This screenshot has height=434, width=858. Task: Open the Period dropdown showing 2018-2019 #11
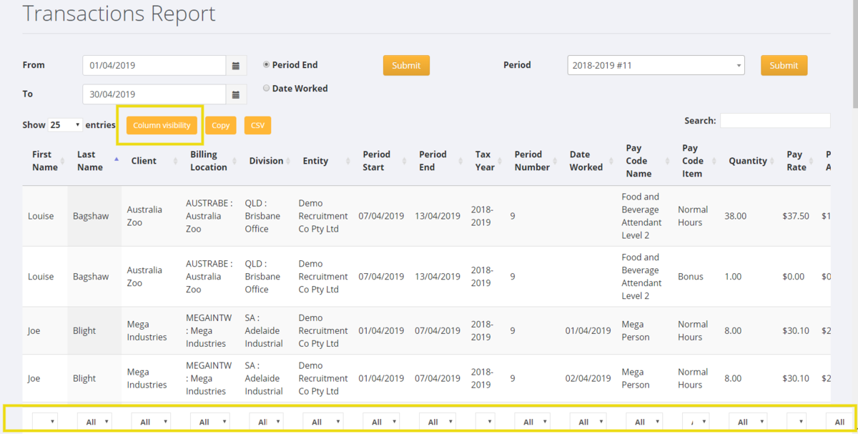[x=655, y=65]
